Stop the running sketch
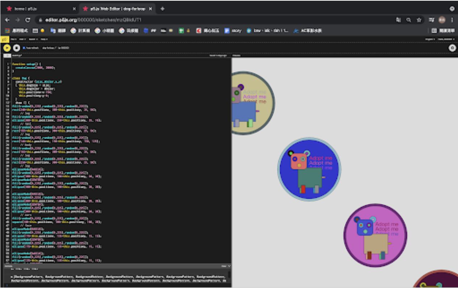Image resolution: width=458 pixels, height=288 pixels. [x=16, y=48]
